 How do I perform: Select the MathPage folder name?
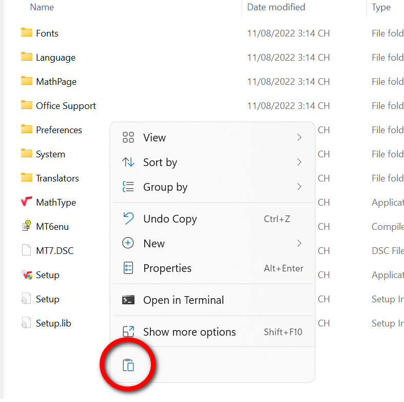coord(56,82)
